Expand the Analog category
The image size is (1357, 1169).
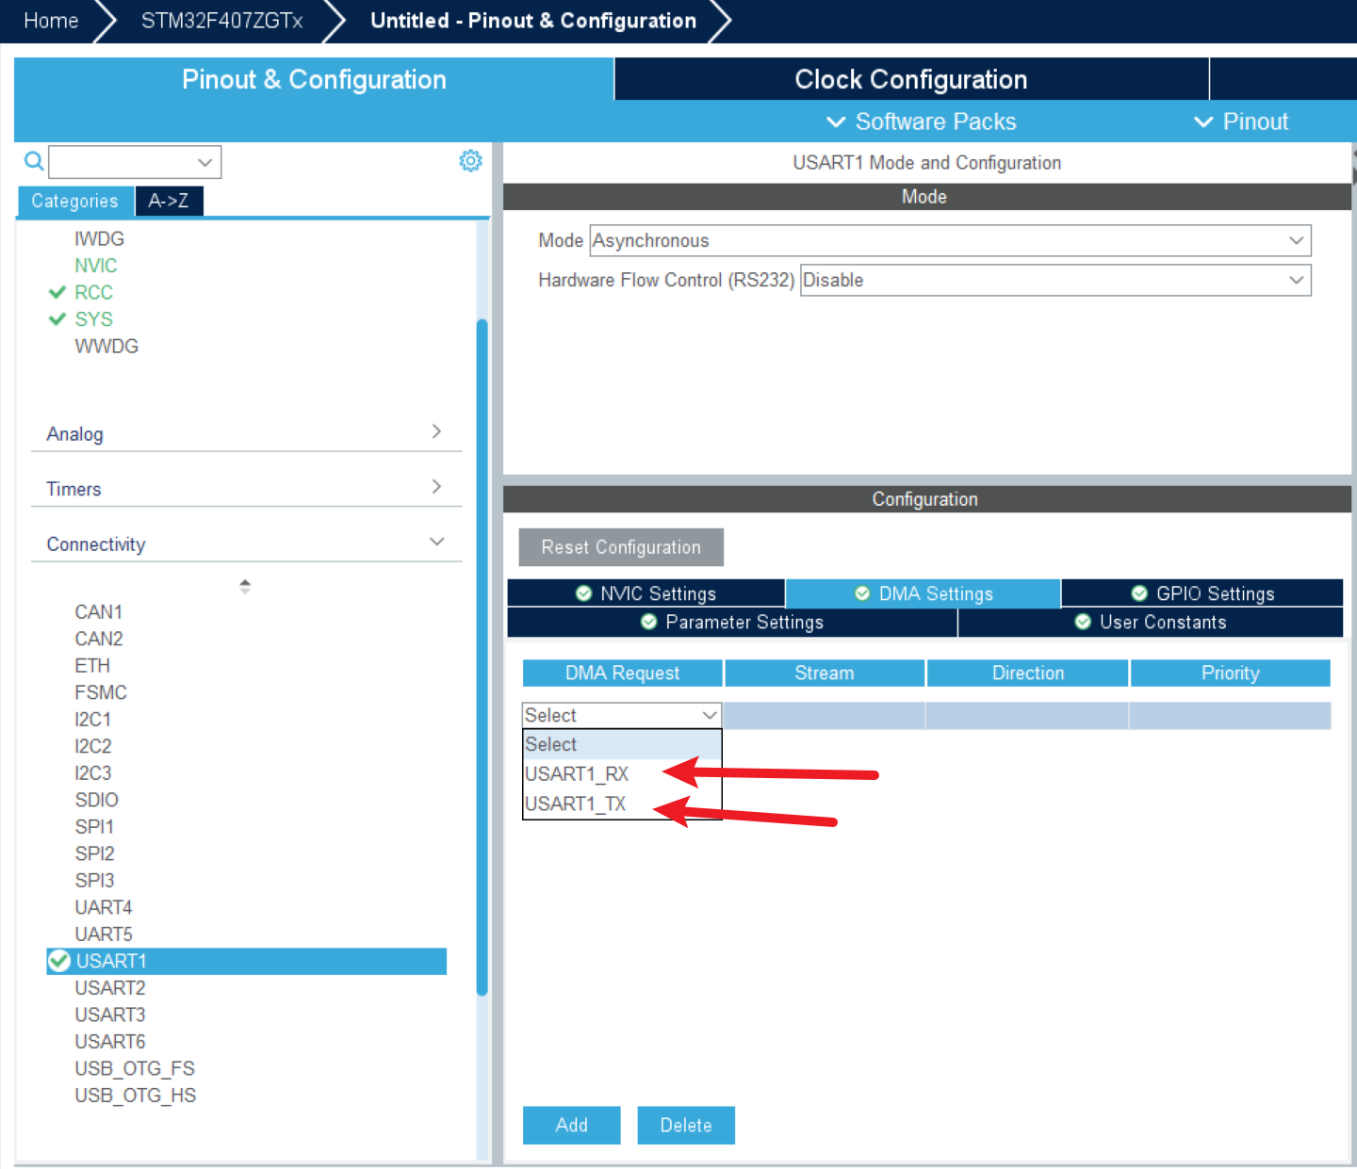pos(246,433)
